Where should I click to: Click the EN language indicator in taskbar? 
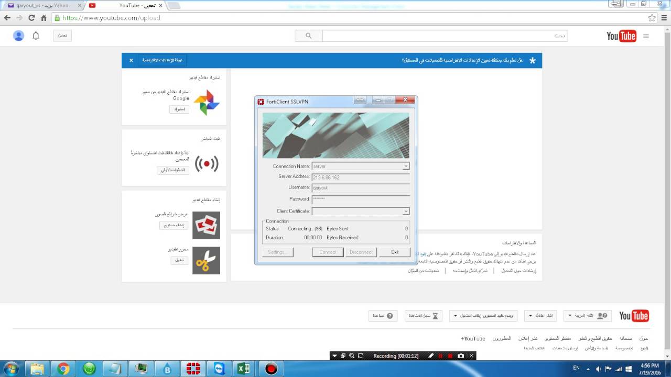click(576, 369)
